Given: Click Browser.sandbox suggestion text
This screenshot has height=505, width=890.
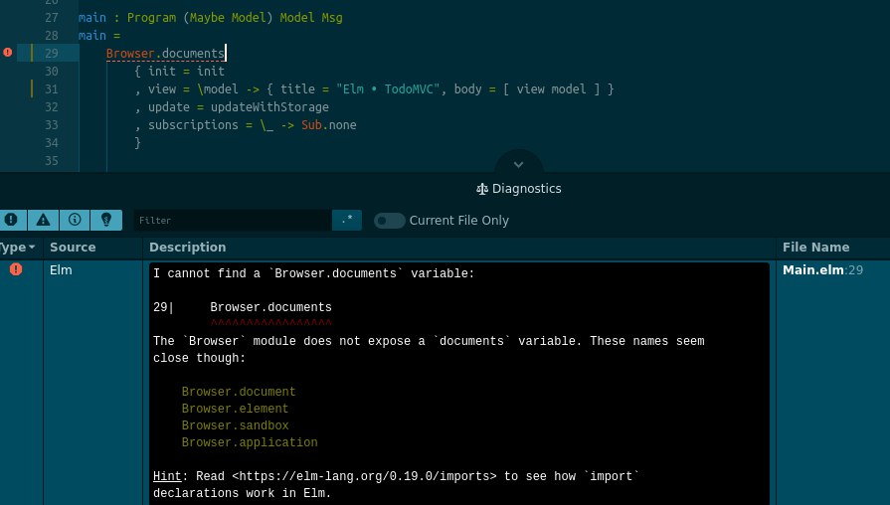Looking at the screenshot, I should point(235,425).
